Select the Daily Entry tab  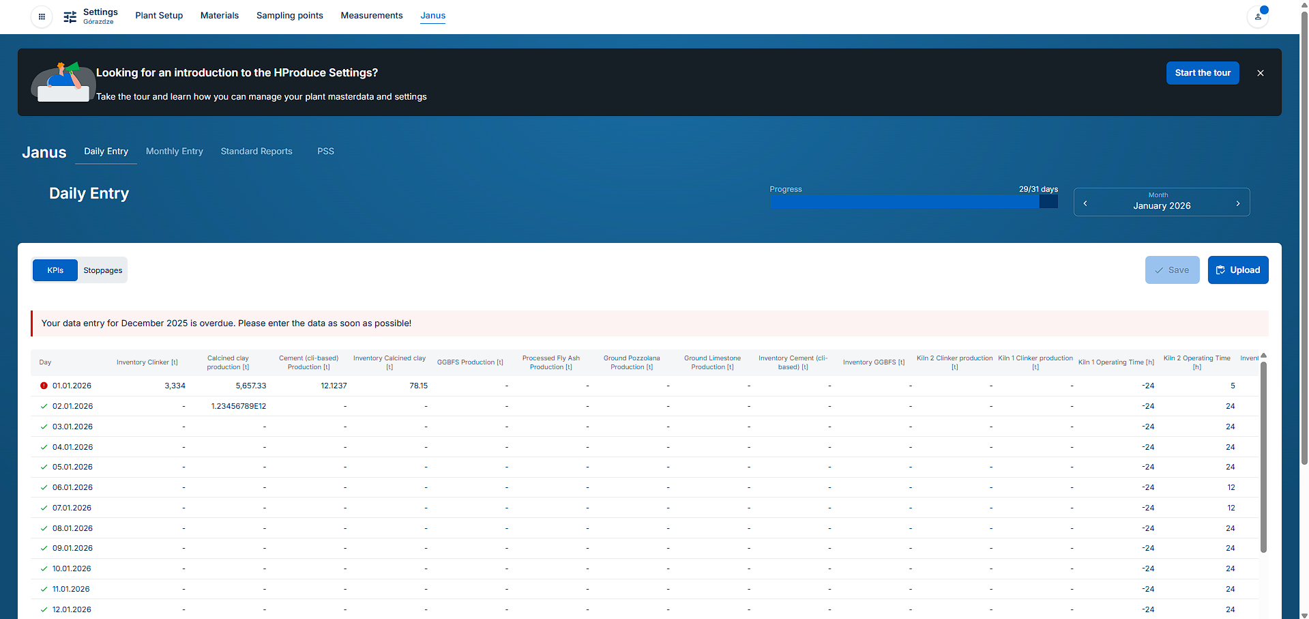pyautogui.click(x=106, y=152)
